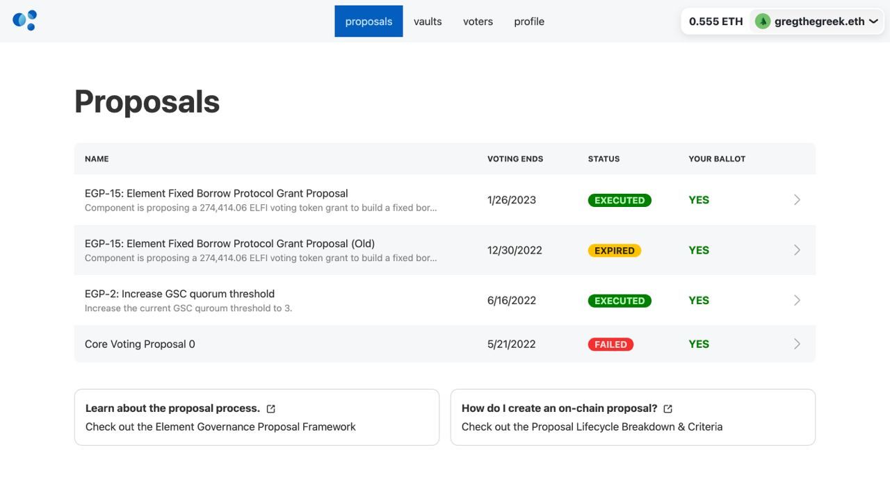Open external link icon next to on-chain proposal
This screenshot has height=482, width=890.
pos(668,409)
